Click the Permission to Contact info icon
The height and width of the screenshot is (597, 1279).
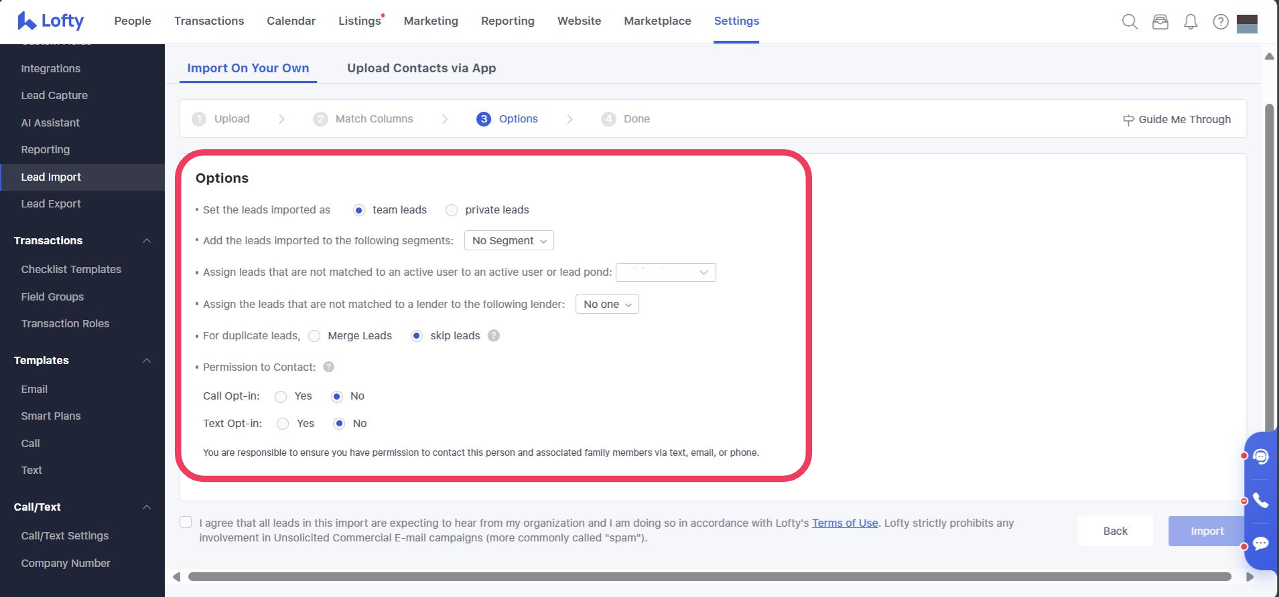tap(329, 367)
